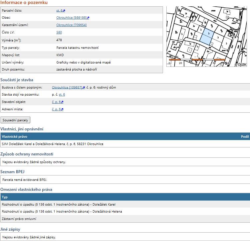This screenshot has height=241, width=250.
Task: Click the text zastavěná plocha a nádvoří
Action: 77,70
